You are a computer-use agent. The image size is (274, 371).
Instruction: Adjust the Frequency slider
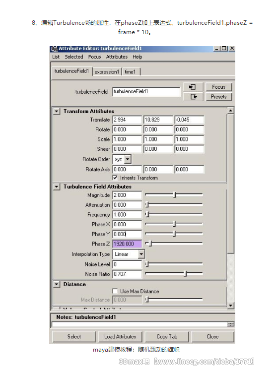[147, 214]
